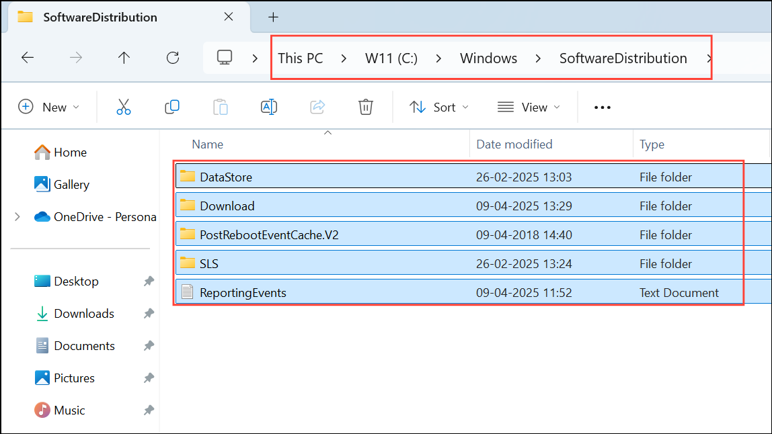Viewport: 772px width, 434px height.
Task: Refresh the current folder view
Action: [x=172, y=58]
